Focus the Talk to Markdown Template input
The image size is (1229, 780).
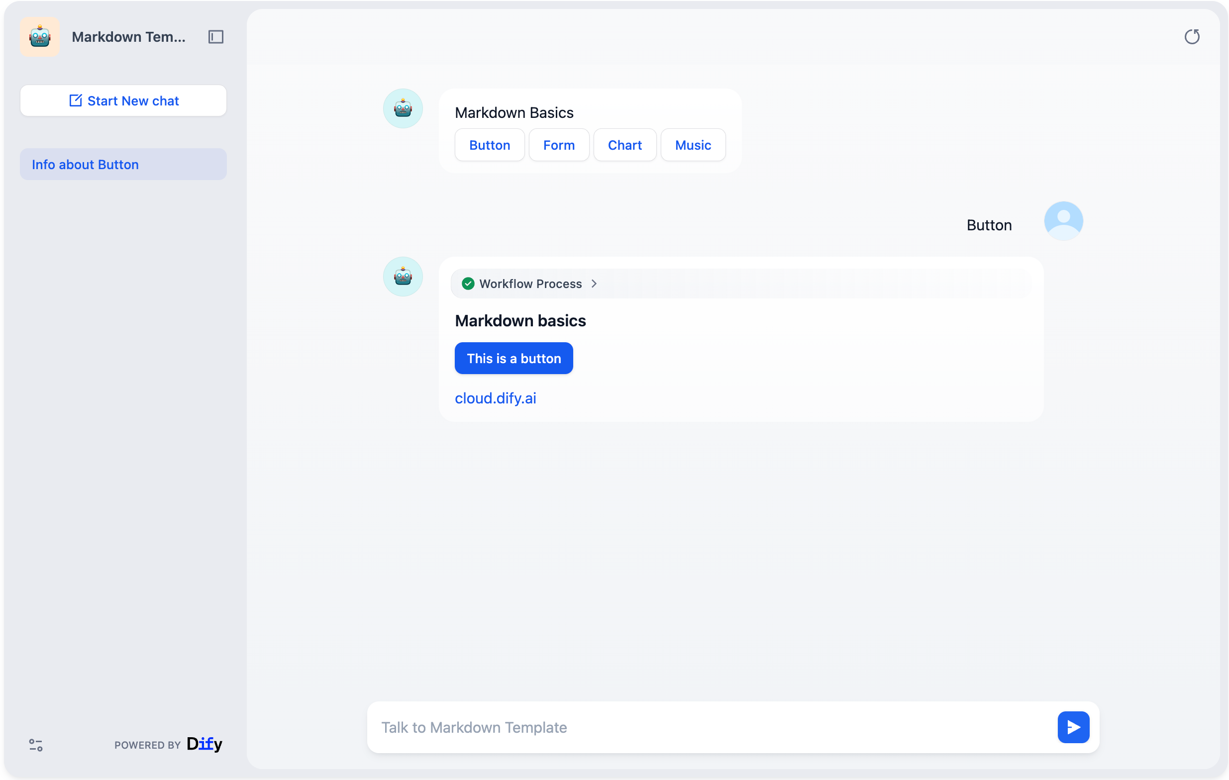tap(710, 726)
